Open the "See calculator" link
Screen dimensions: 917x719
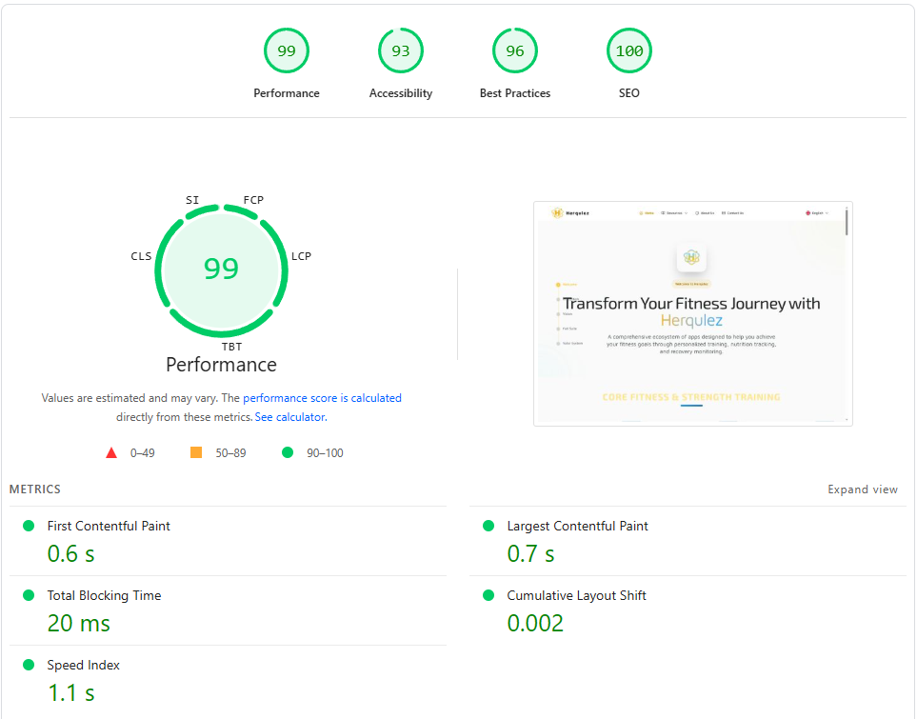[x=290, y=417]
